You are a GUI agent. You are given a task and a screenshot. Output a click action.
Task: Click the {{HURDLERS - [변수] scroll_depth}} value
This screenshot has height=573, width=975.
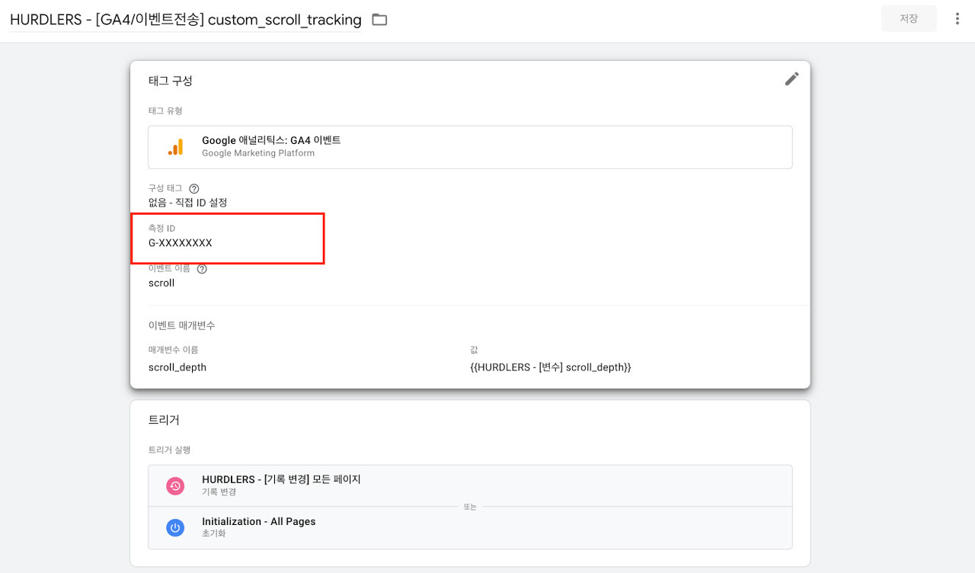(x=551, y=367)
